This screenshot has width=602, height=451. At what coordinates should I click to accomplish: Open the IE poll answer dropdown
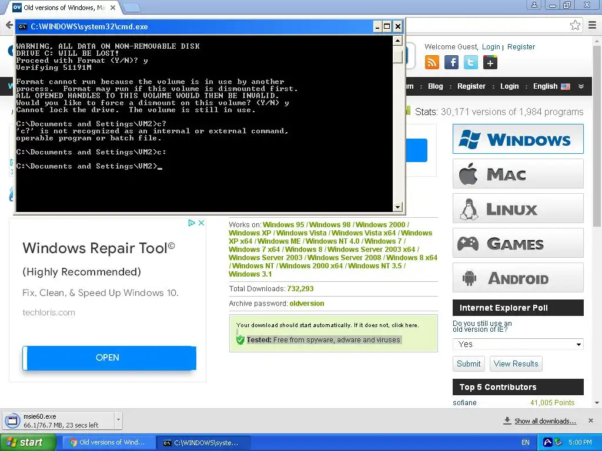tap(518, 344)
